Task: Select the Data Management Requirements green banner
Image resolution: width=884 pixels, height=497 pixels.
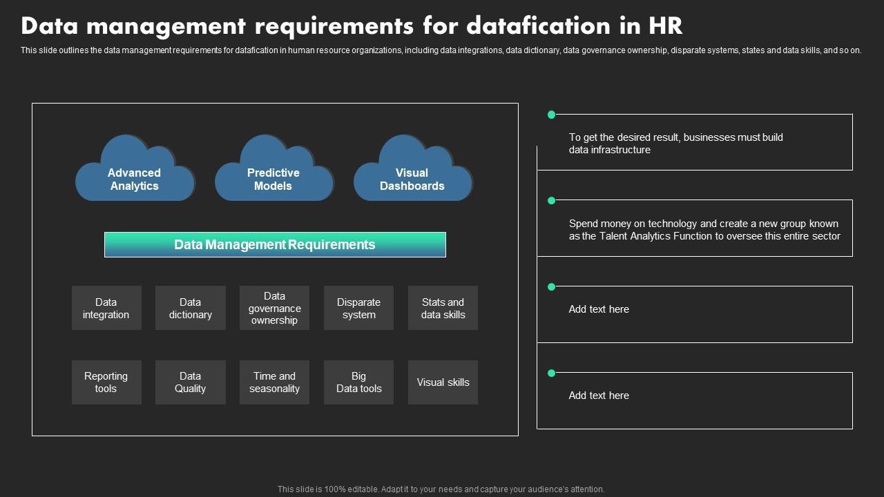Action: [x=275, y=244]
